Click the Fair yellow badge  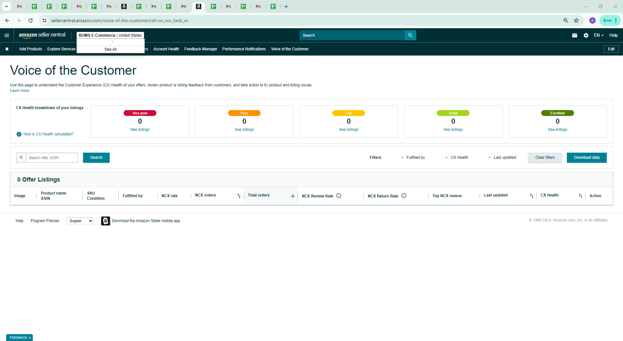[348, 113]
